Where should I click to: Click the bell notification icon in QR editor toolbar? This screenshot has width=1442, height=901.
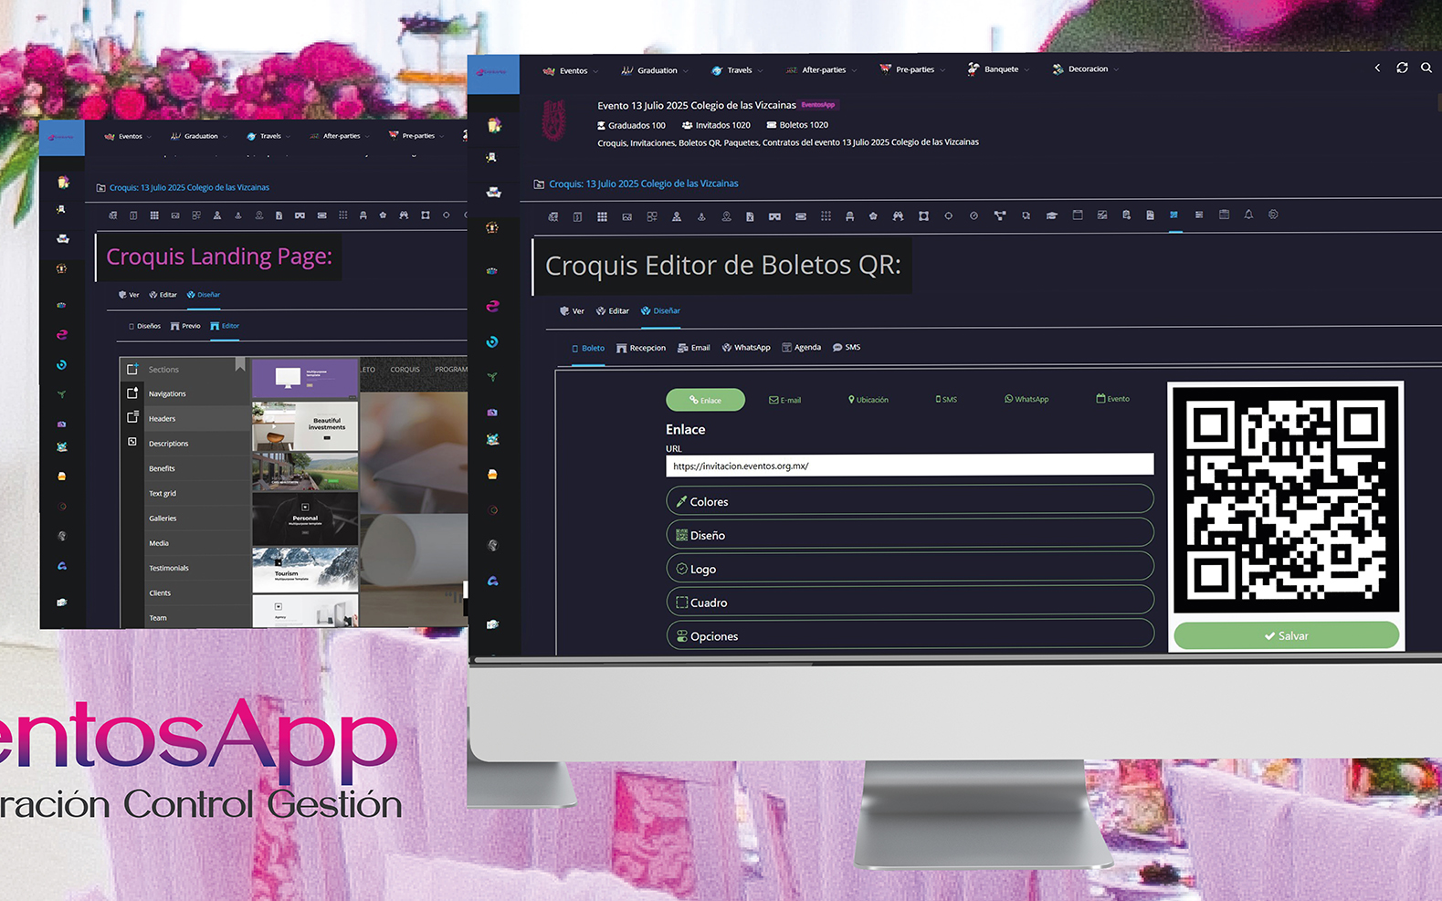click(x=1248, y=215)
